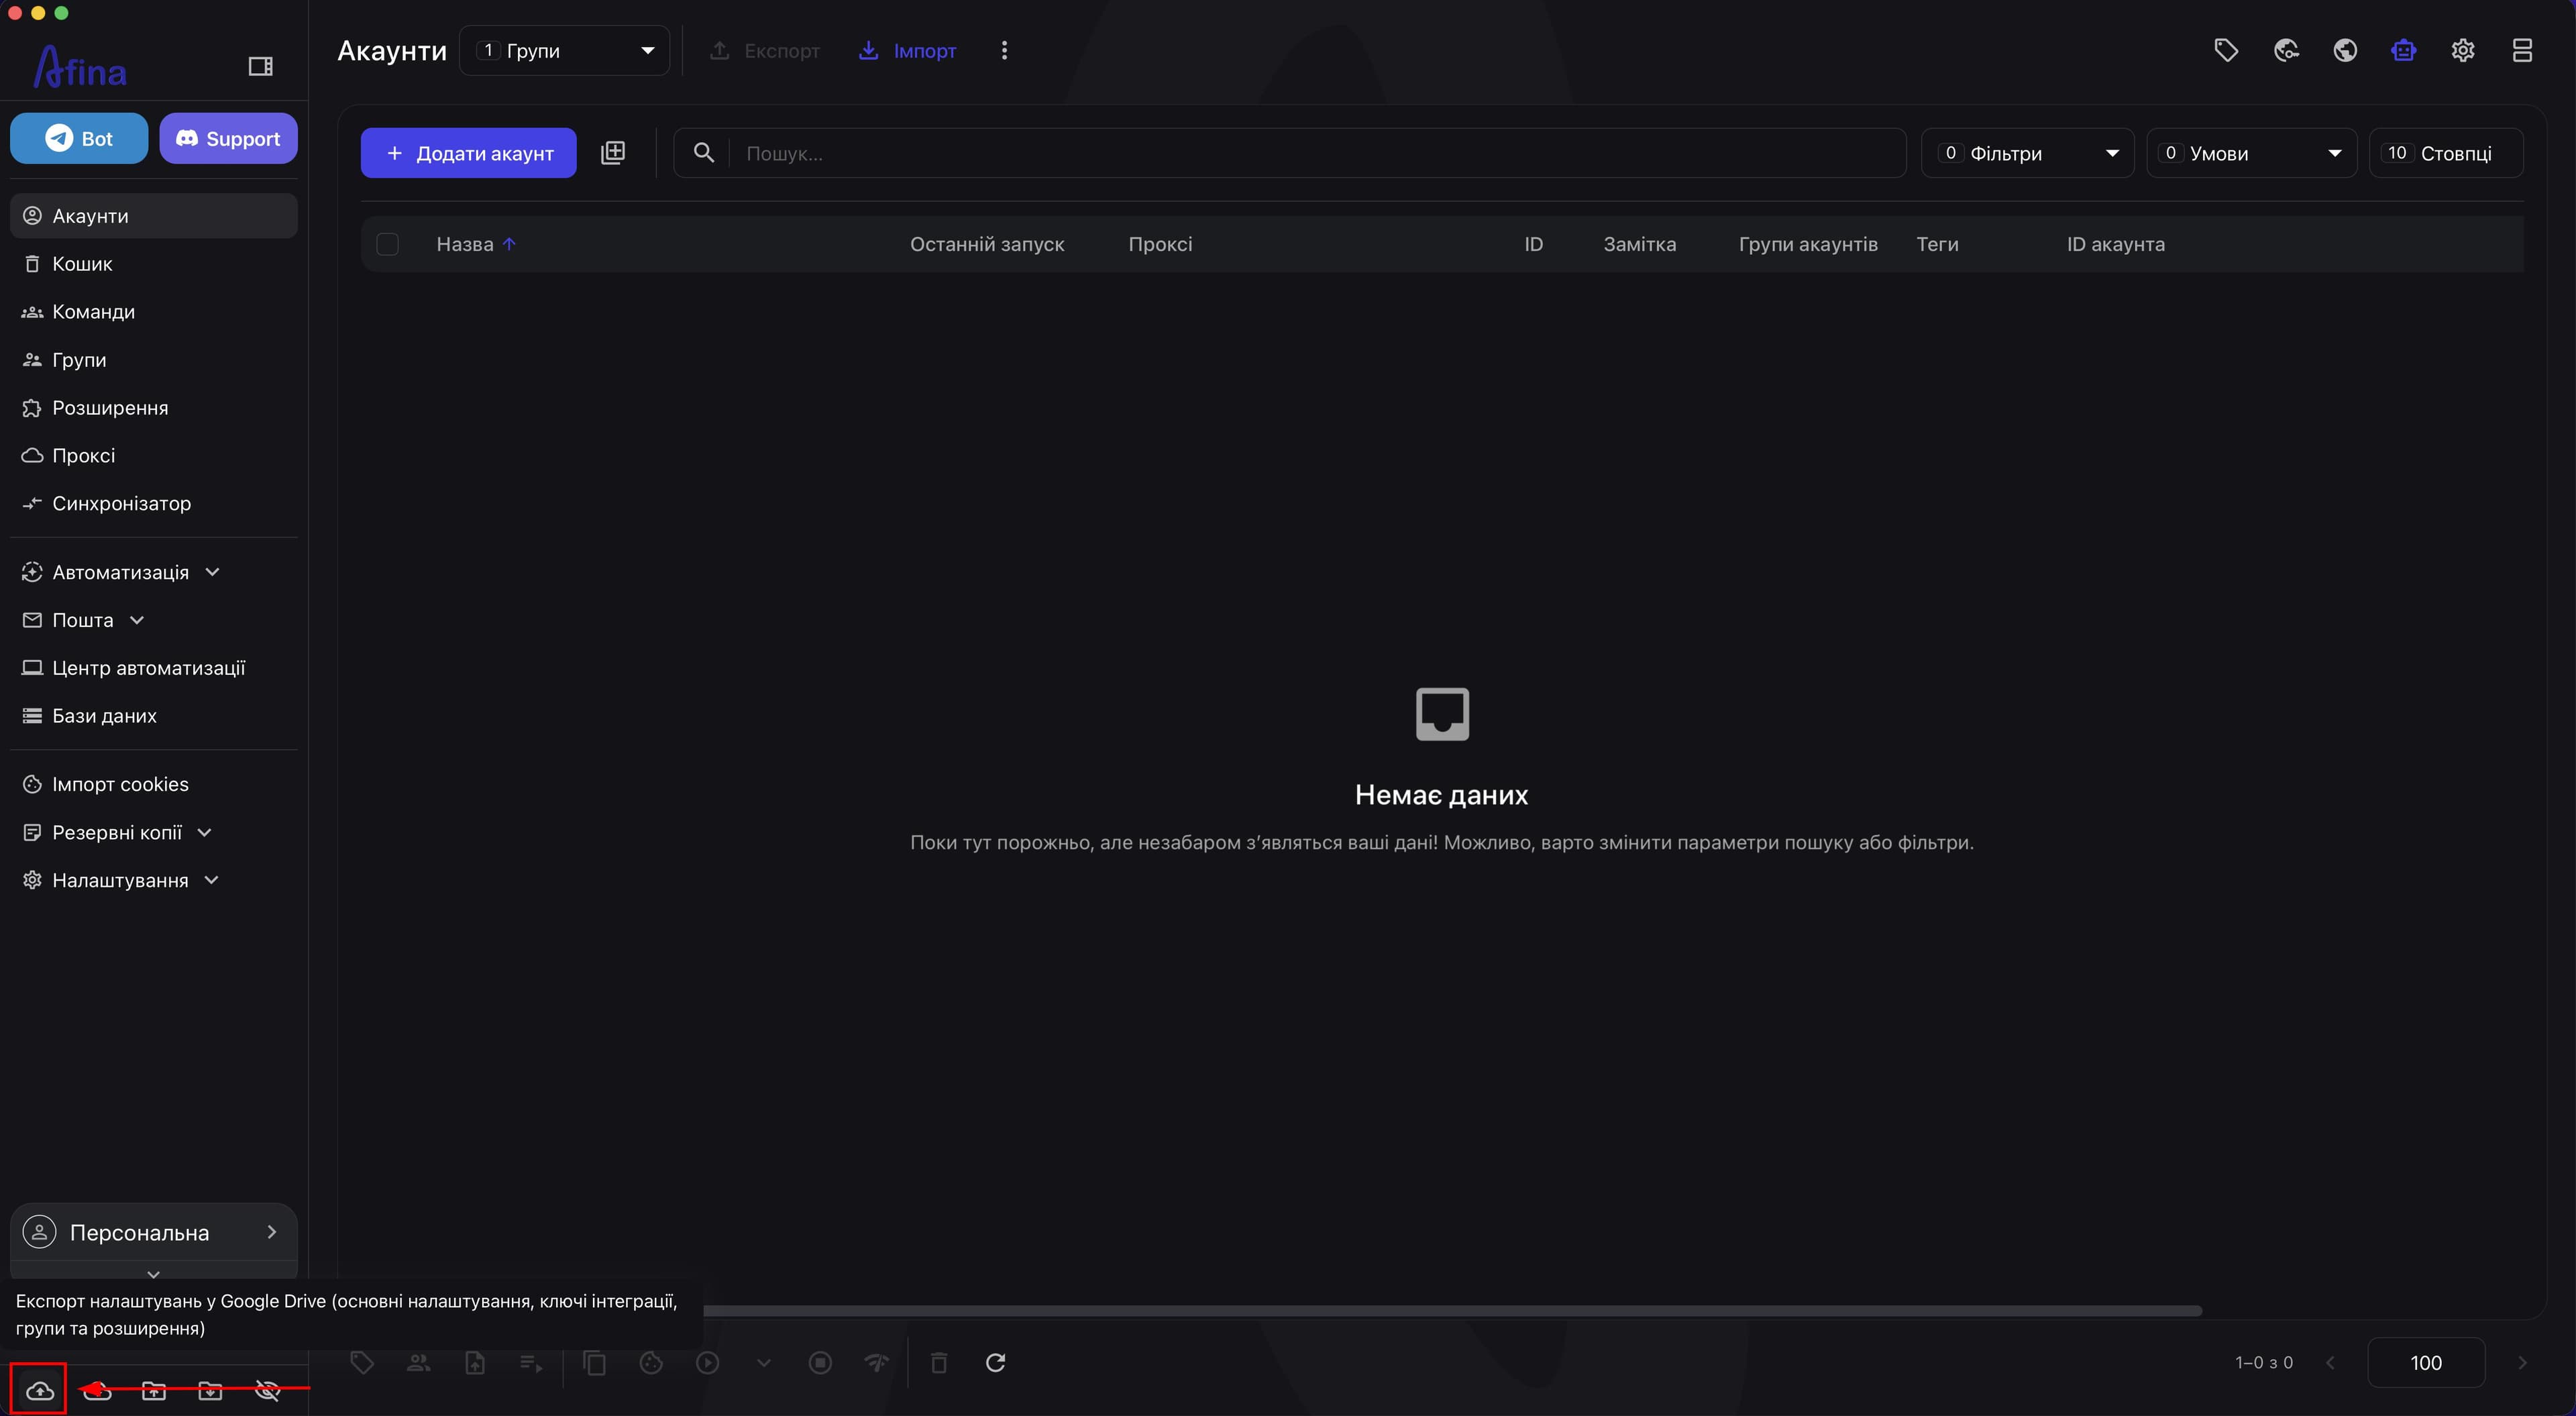The height and width of the screenshot is (1416, 2576).
Task: Open Акаунти in the sidebar
Action: point(154,216)
